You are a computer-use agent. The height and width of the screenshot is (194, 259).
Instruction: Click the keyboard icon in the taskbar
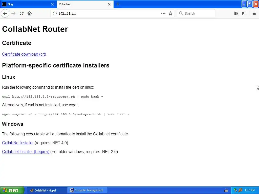[226, 190]
